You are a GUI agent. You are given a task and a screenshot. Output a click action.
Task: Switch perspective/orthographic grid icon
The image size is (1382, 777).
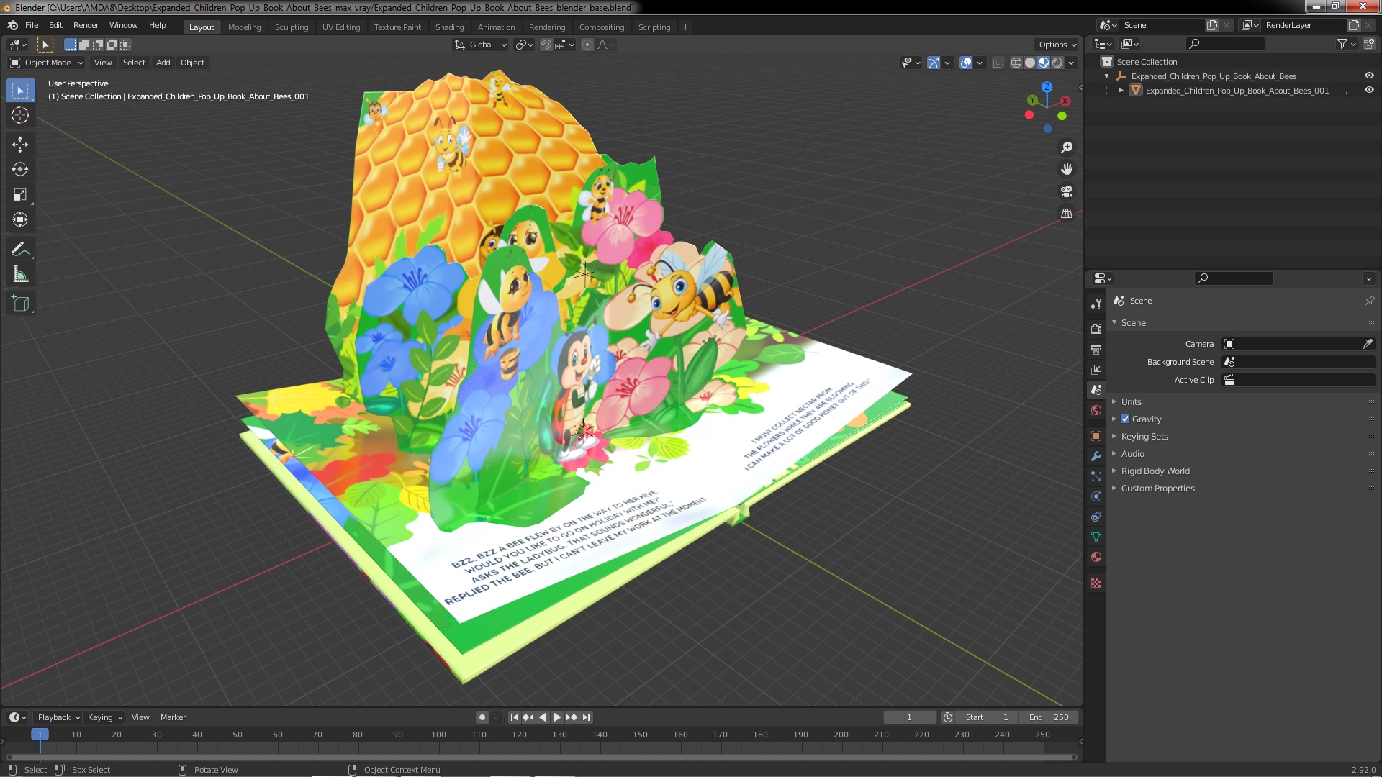(1067, 214)
